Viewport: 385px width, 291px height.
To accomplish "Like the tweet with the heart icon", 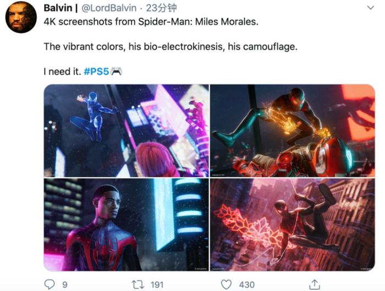I will pyautogui.click(x=226, y=284).
